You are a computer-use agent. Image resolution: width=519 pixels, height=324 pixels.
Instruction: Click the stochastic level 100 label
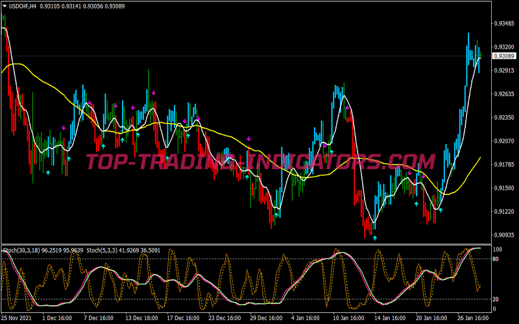pyautogui.click(x=497, y=249)
